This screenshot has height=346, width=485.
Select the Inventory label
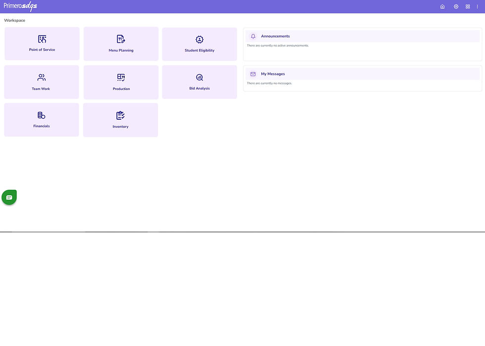coord(120,127)
